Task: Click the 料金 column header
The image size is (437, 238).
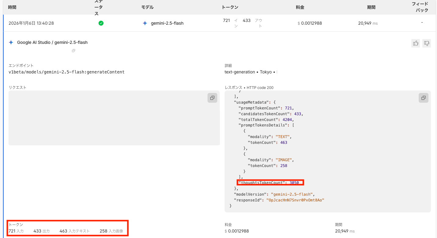Action: click(300, 7)
